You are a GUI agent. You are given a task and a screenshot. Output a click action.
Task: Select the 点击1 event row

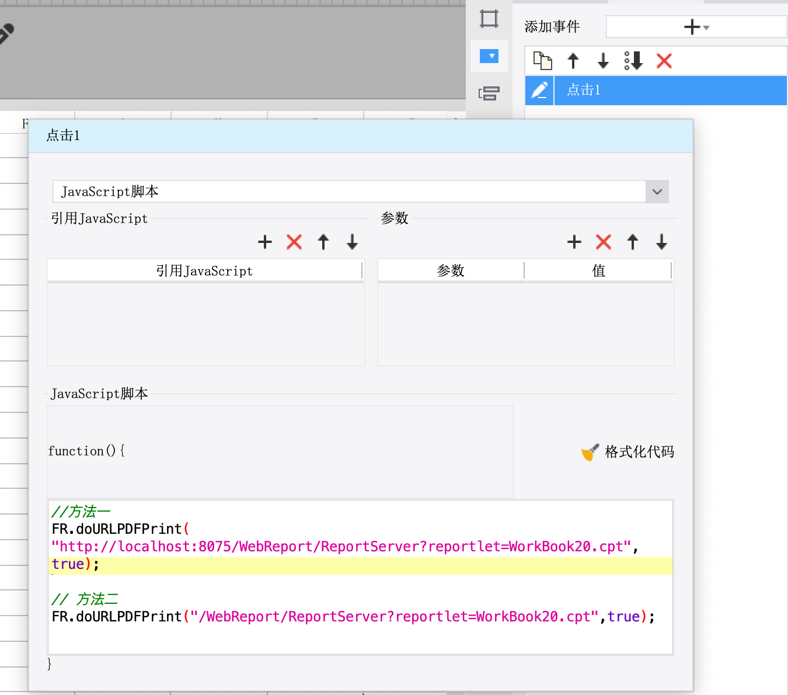click(x=656, y=91)
